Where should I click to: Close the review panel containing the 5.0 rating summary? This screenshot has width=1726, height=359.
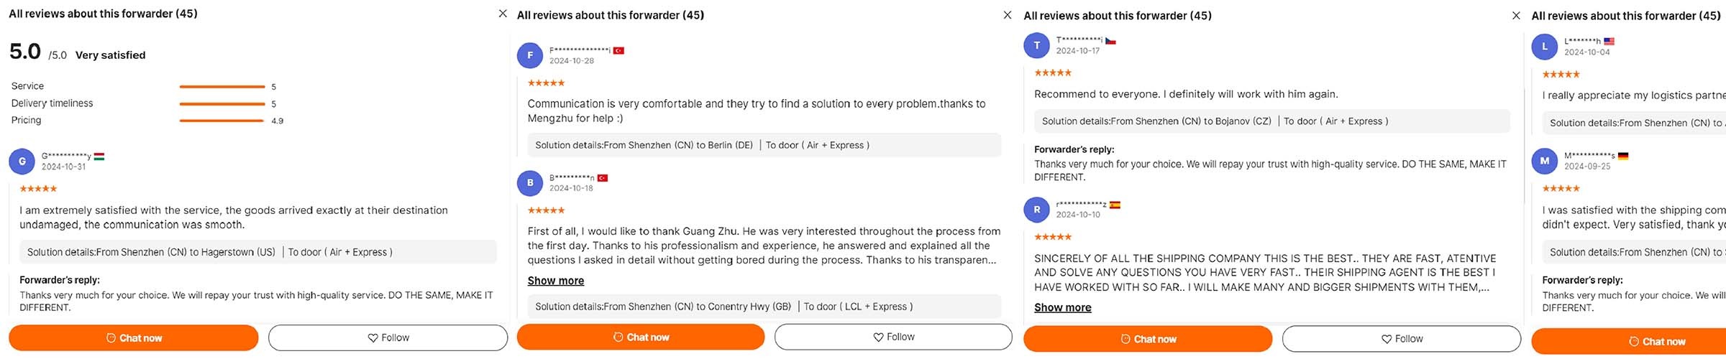pos(503,14)
